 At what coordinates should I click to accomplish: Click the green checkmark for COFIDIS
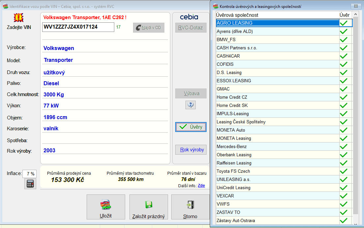344,64
